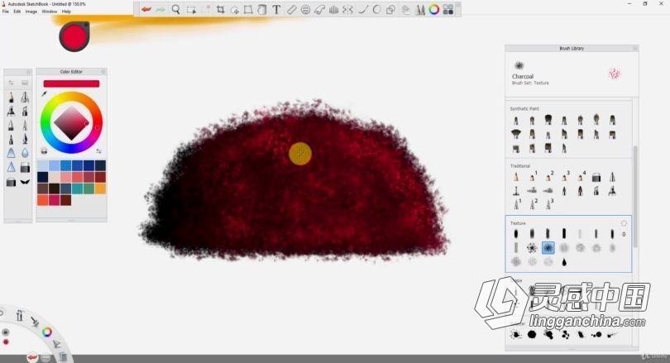This screenshot has width=670, height=363.
Task: Click the red Undo arrow in top toolbar
Action: [x=146, y=9]
